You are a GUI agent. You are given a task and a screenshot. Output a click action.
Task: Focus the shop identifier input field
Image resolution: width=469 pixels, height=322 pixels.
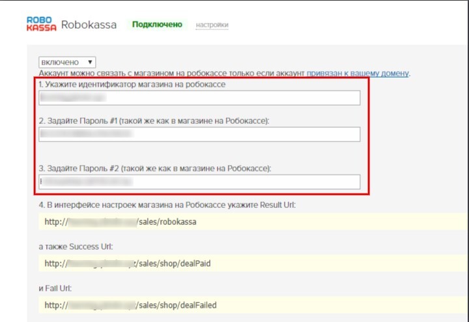pos(199,98)
